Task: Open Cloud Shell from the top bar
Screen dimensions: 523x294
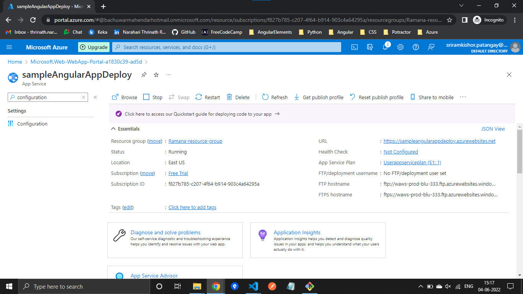Action: [x=355, y=47]
